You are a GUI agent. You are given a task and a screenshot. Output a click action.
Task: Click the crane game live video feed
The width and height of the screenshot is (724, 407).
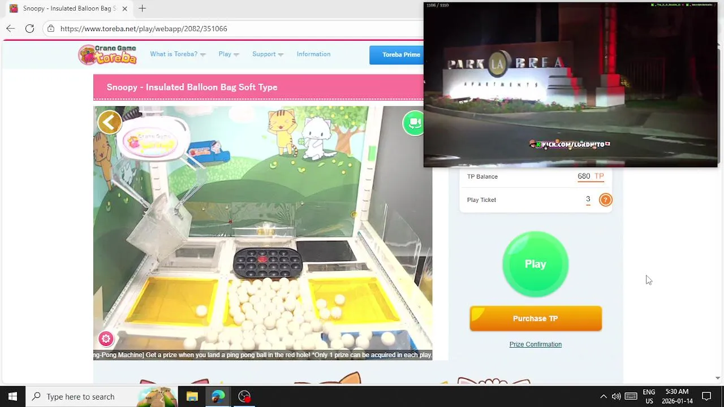262,233
